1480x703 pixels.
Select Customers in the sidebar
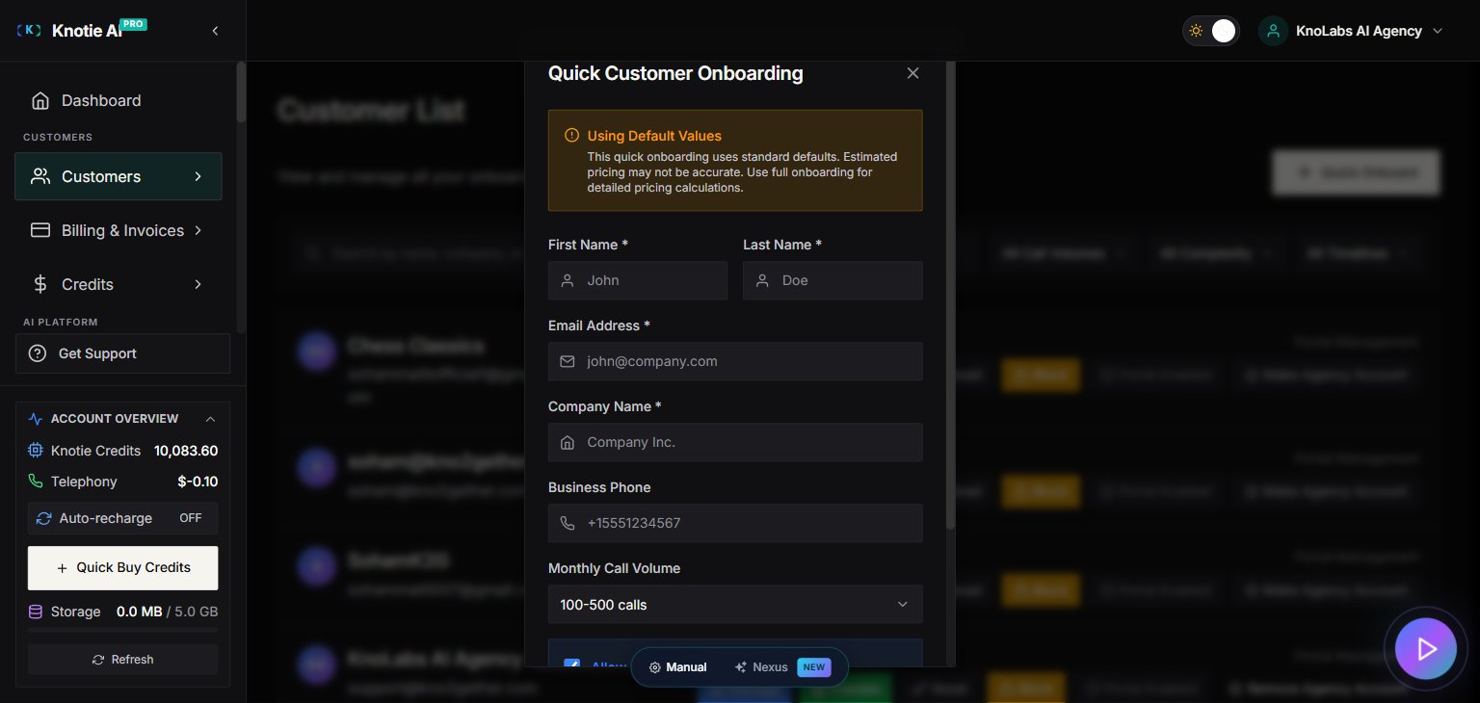(118, 176)
